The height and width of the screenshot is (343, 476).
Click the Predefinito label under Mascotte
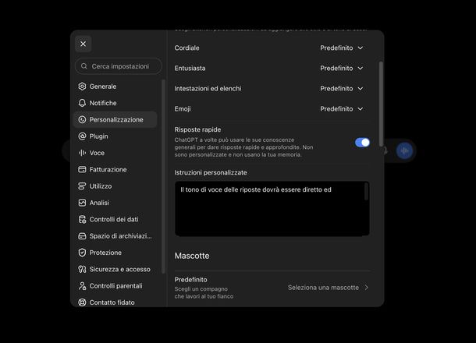(x=190, y=280)
